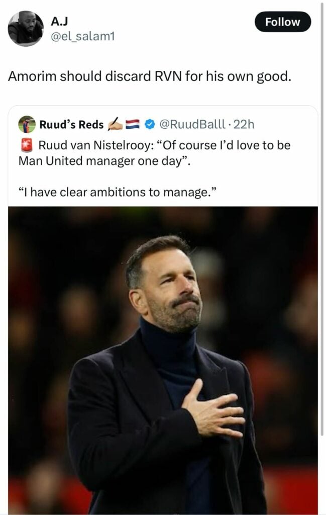The width and height of the screenshot is (326, 515).
Task: Click the red siren emoji
Action: [x=27, y=146]
